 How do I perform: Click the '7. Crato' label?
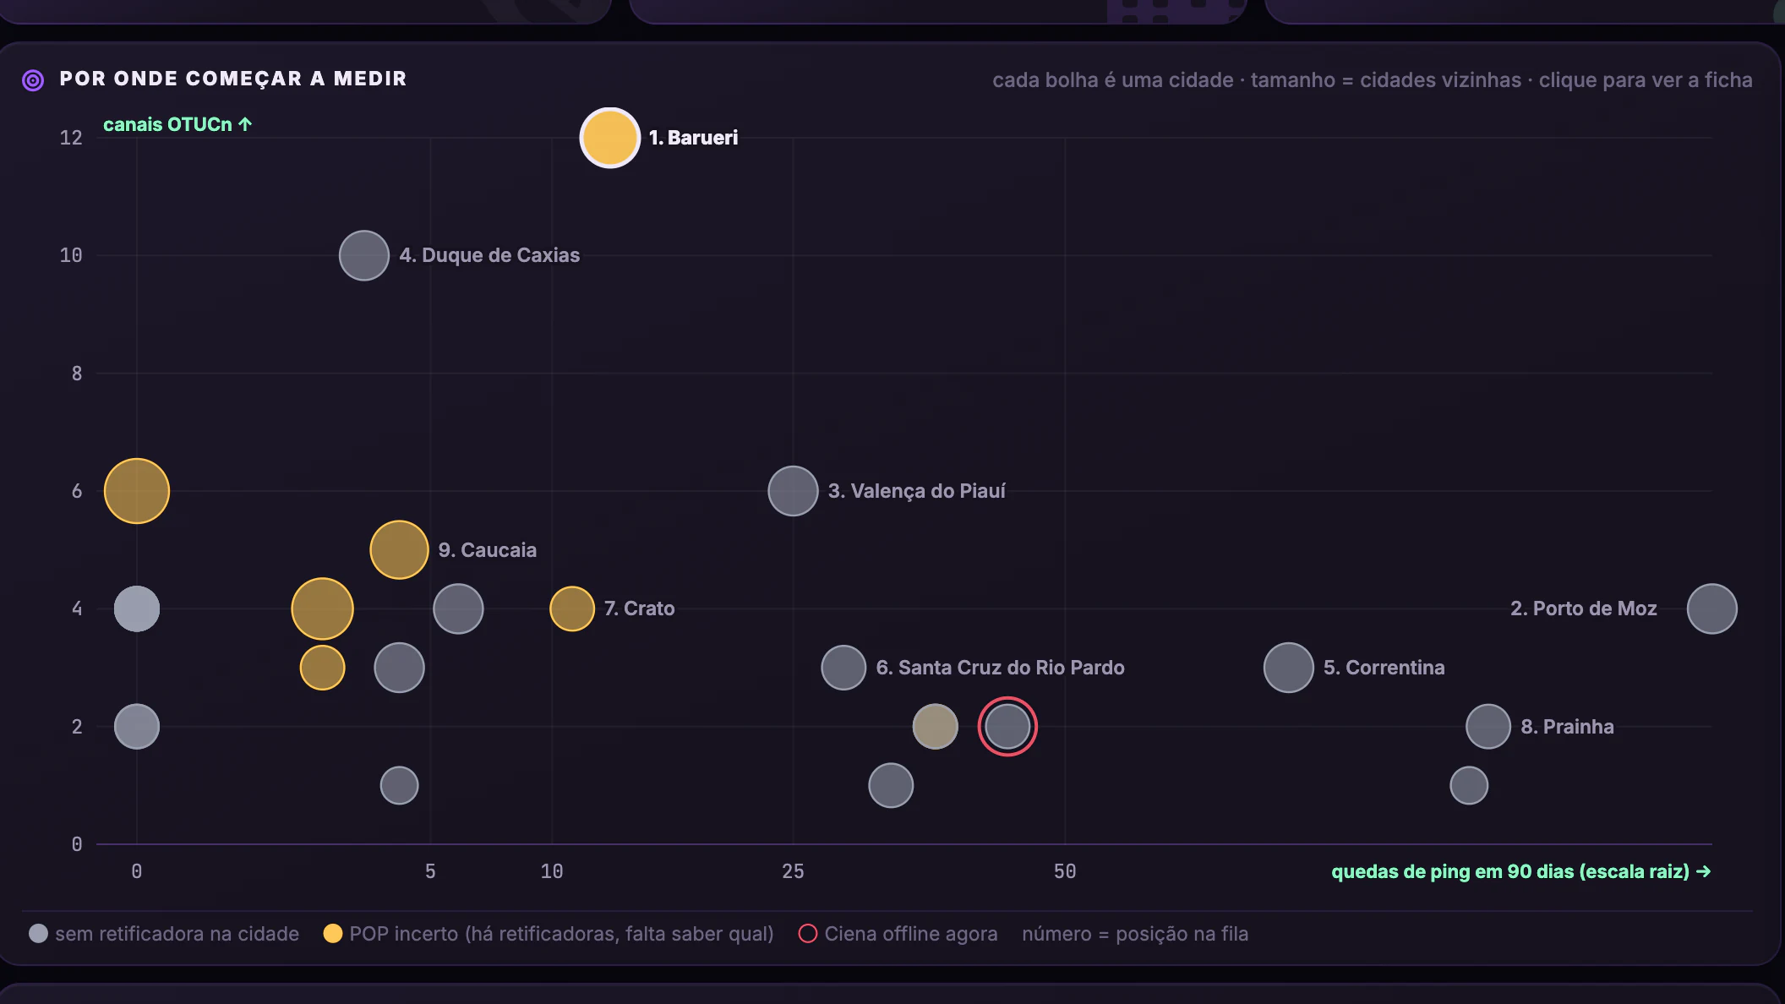coord(640,608)
